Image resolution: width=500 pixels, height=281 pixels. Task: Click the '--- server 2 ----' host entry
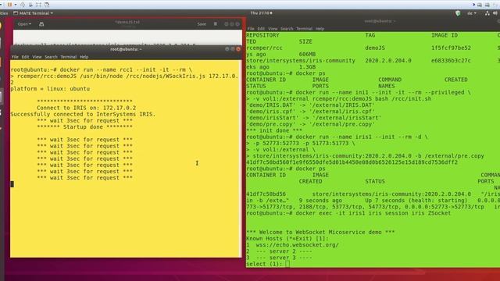click(284, 251)
